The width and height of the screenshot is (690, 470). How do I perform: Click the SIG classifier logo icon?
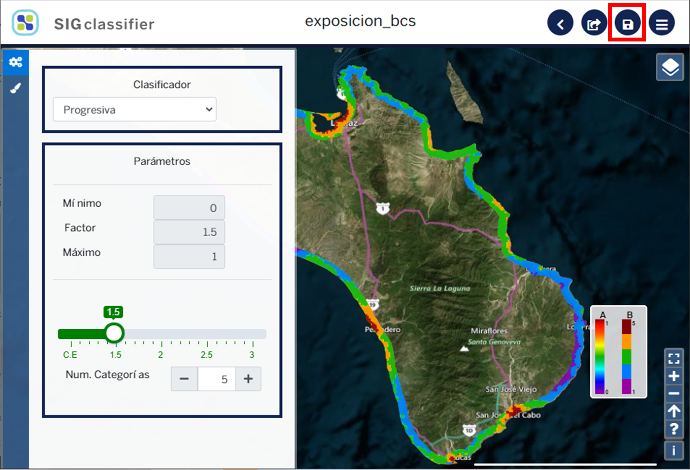tap(25, 22)
